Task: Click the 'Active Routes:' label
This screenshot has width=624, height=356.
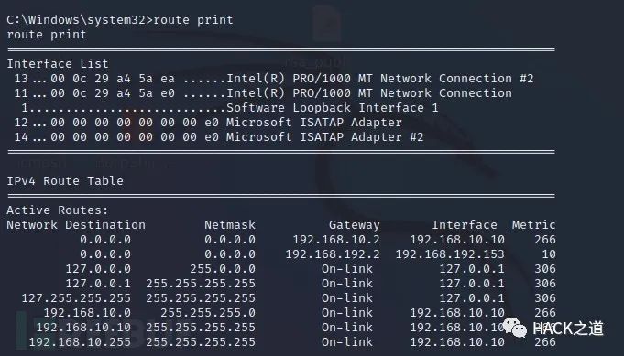Action: coord(58,210)
